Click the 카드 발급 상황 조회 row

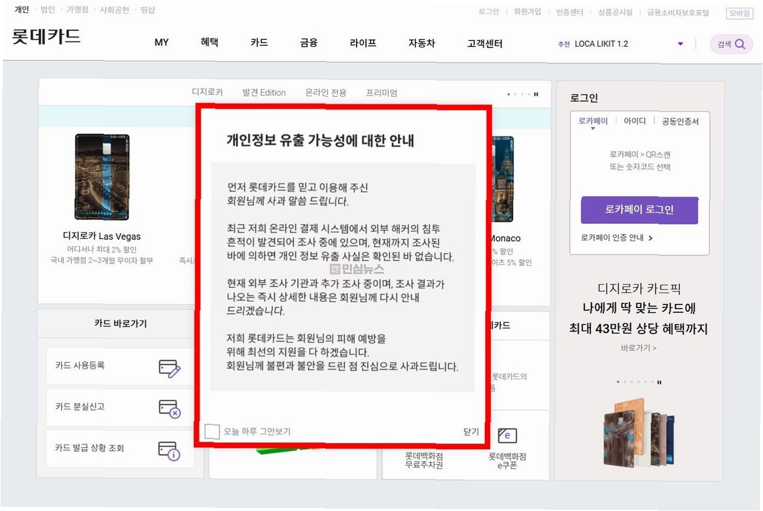(120, 449)
